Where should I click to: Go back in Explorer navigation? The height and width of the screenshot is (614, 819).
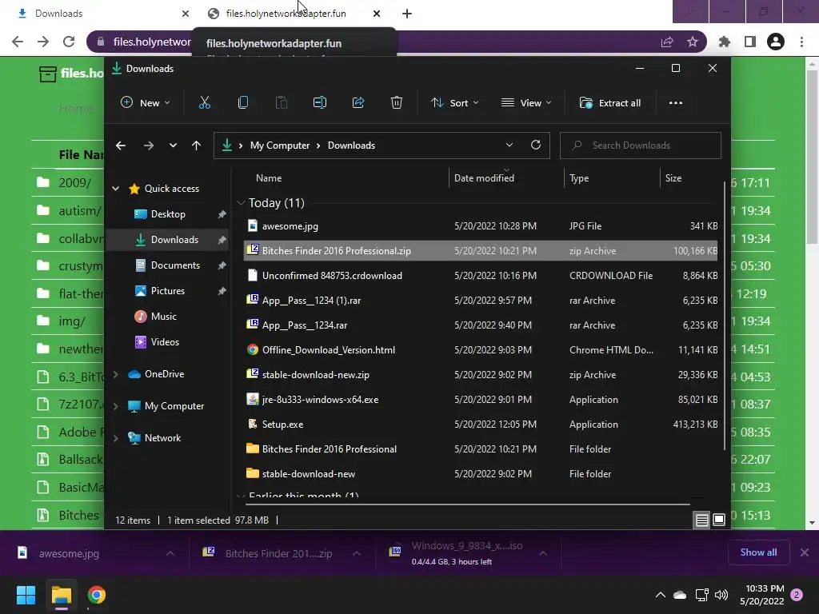click(121, 146)
